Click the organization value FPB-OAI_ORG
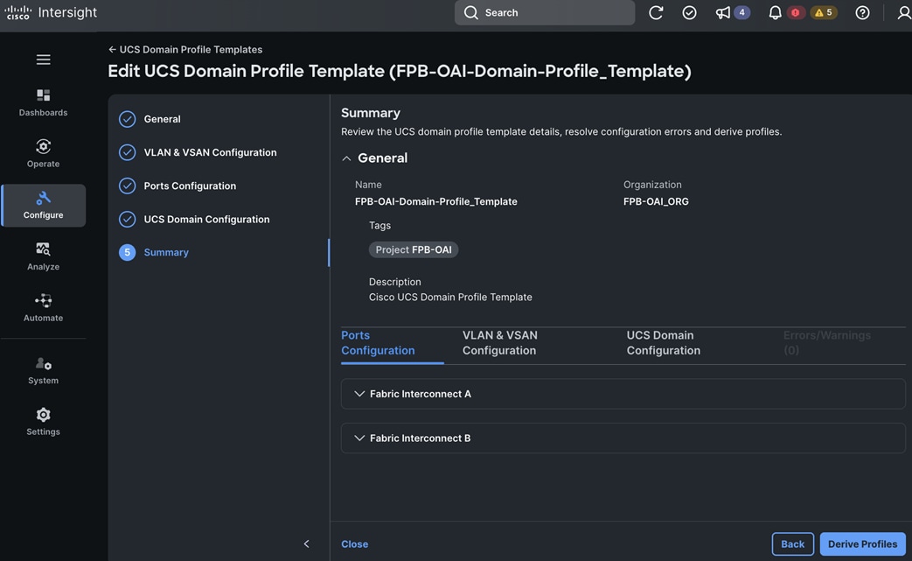 pos(656,201)
